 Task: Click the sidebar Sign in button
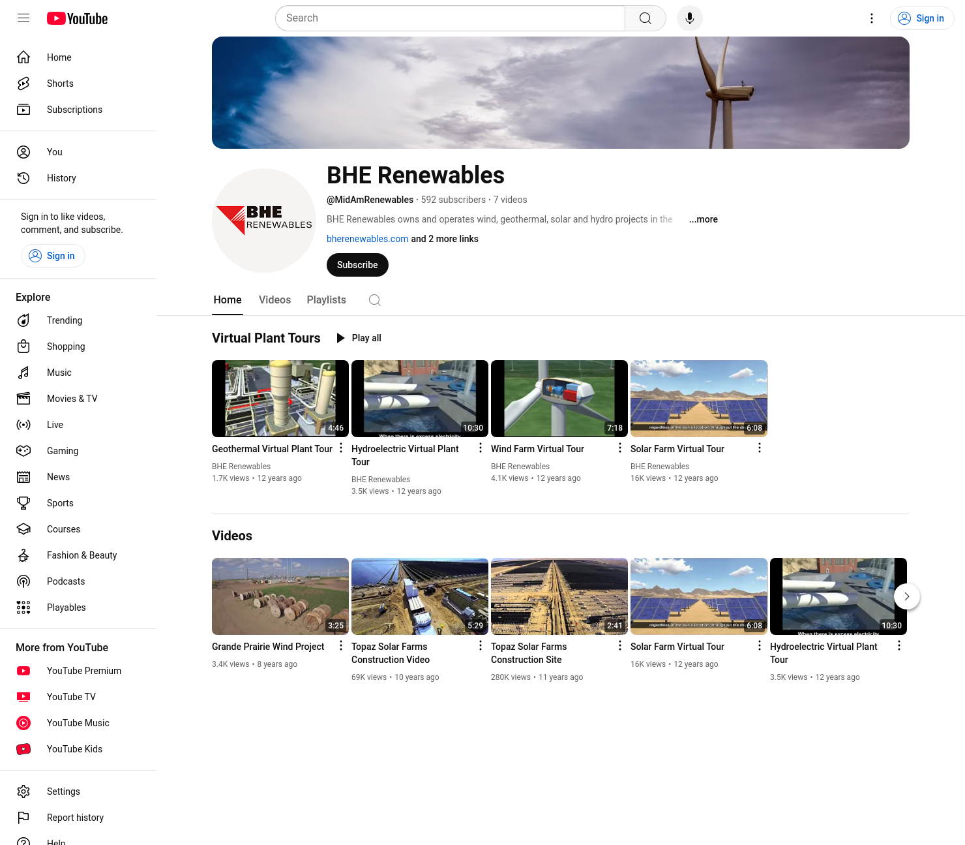coord(53,256)
